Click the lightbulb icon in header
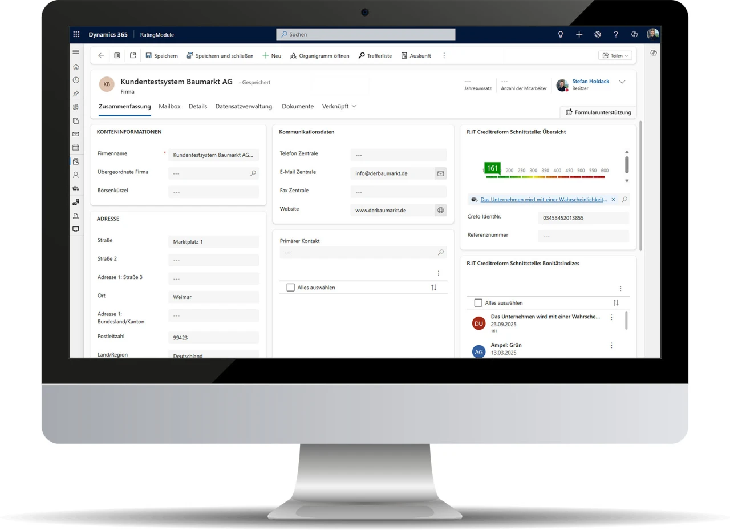The image size is (730, 530). pyautogui.click(x=561, y=34)
